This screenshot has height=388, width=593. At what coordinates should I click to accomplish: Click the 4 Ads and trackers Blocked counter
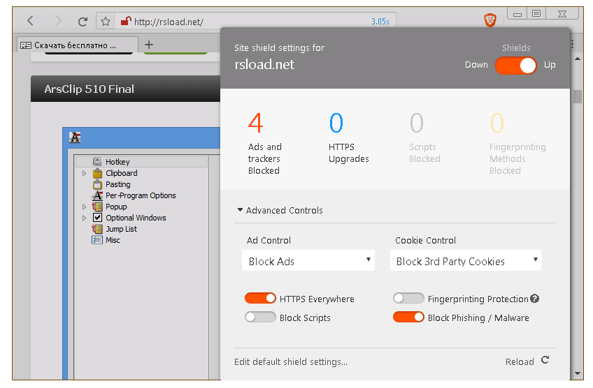(x=266, y=144)
